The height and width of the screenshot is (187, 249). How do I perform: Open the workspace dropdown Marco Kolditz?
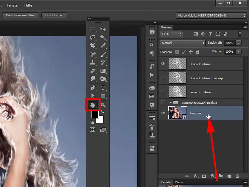(x=211, y=16)
